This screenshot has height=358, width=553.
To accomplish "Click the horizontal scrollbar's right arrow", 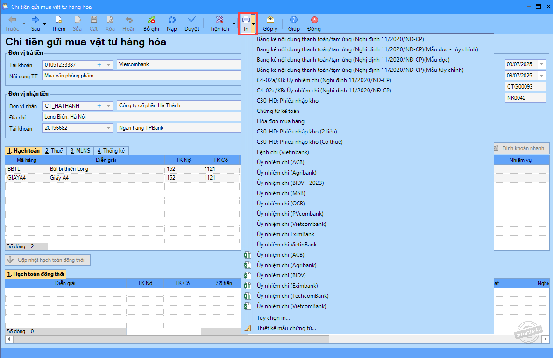I will [x=545, y=339].
